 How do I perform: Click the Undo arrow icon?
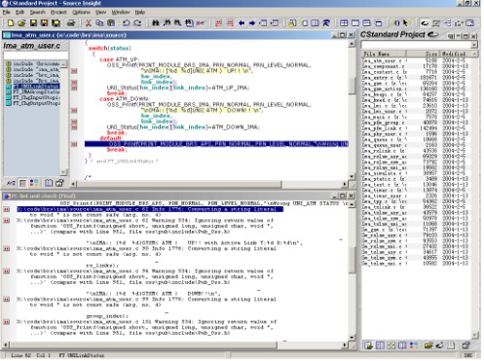tap(126, 23)
